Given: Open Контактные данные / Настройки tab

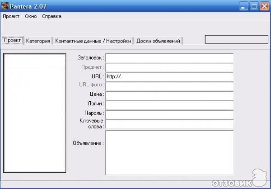Looking at the screenshot, I should [x=93, y=41].
